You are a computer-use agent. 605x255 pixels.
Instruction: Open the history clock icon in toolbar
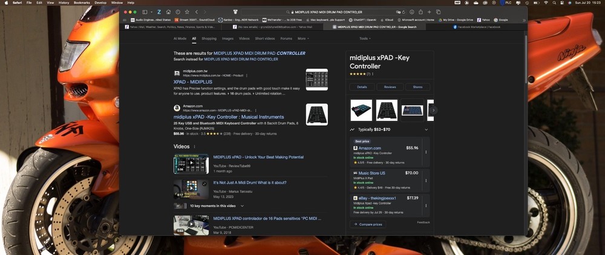[177, 11]
